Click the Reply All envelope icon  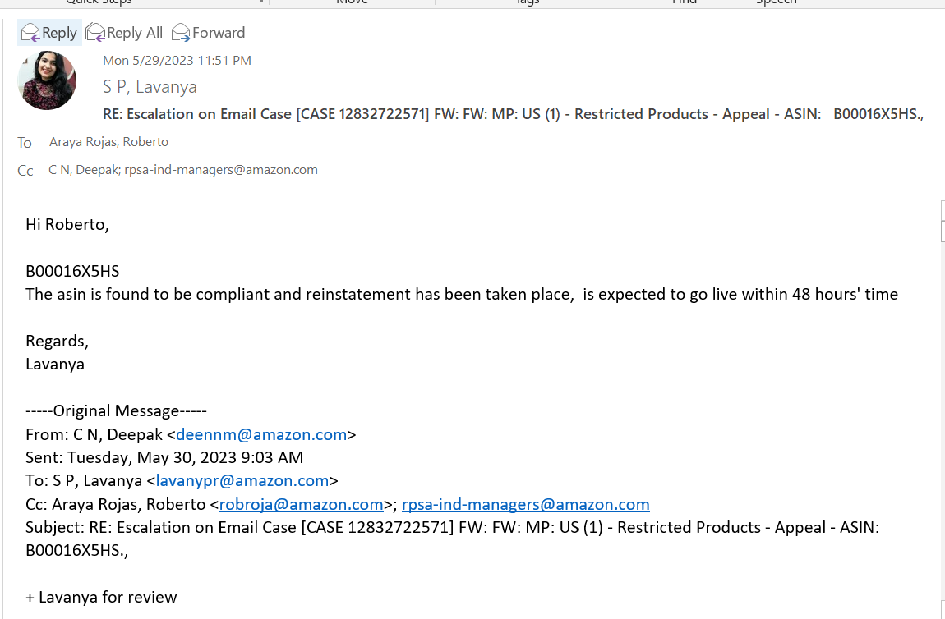click(95, 33)
